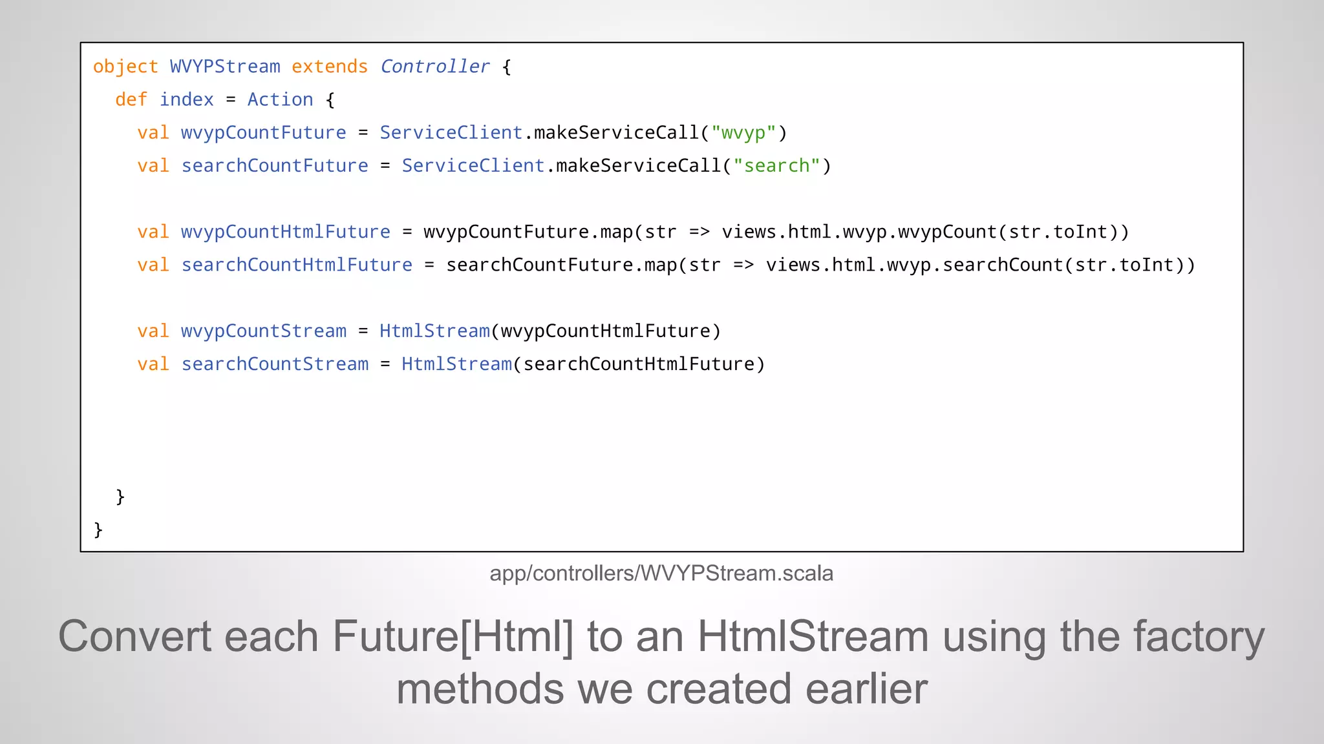This screenshot has width=1324, height=744.
Task: Click 'ServiceClient' on the searchCountFuture line
Action: [473, 165]
